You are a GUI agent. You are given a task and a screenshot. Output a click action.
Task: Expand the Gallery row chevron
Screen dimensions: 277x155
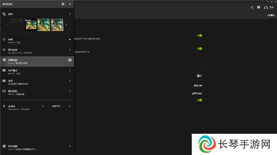click(x=70, y=14)
